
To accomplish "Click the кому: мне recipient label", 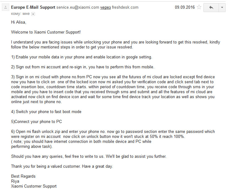I will pyautogui.click(x=20, y=14).
